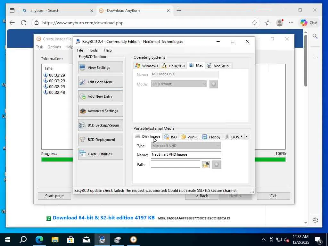The width and height of the screenshot is (328, 246).
Task: Add page to favorites star icon
Action: pyautogui.click(x=254, y=23)
